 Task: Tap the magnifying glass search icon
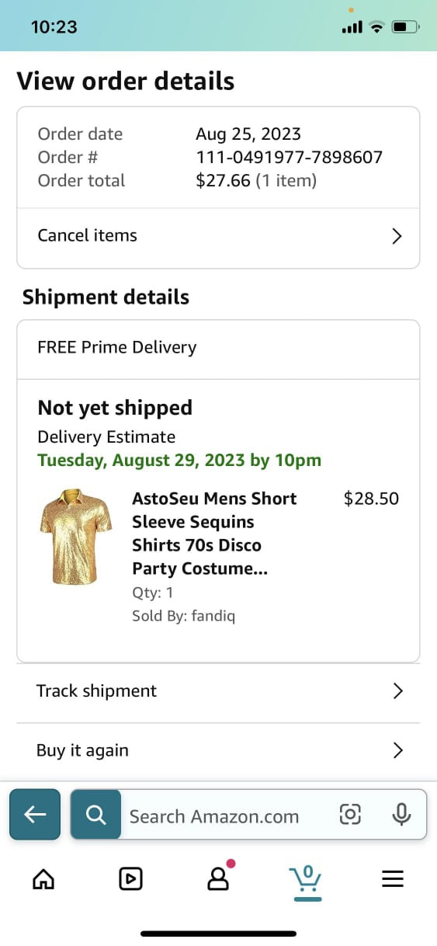pyautogui.click(x=95, y=814)
